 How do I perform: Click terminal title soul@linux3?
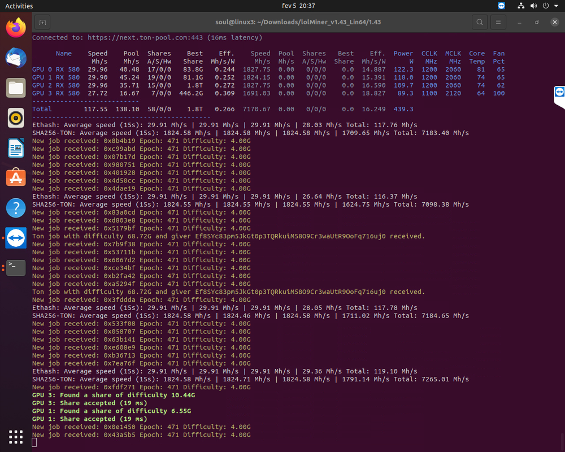coord(298,22)
